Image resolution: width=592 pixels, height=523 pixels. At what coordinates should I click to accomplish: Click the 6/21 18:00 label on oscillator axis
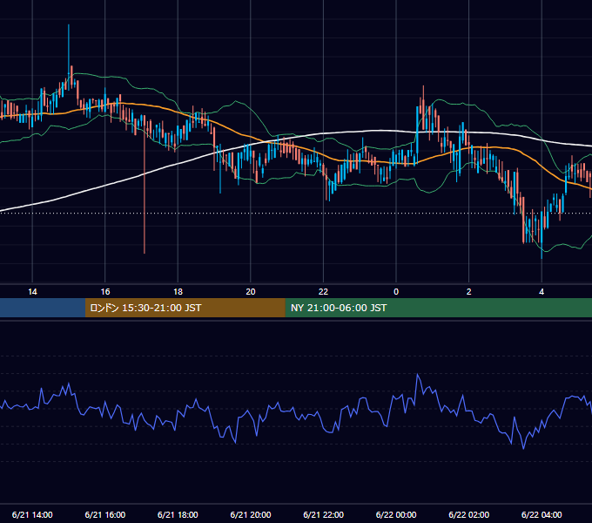point(178,514)
